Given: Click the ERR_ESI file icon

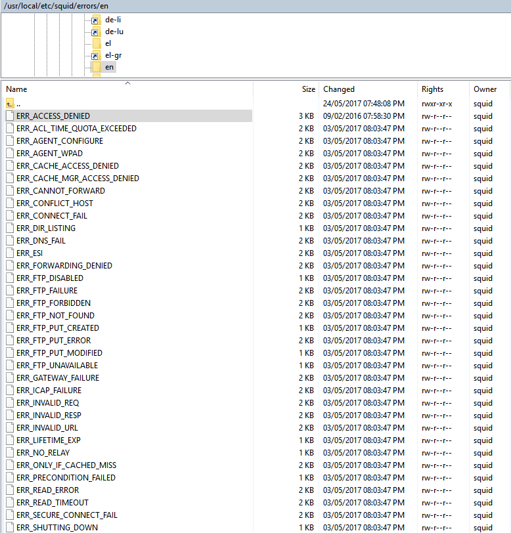Looking at the screenshot, I should 10,253.
